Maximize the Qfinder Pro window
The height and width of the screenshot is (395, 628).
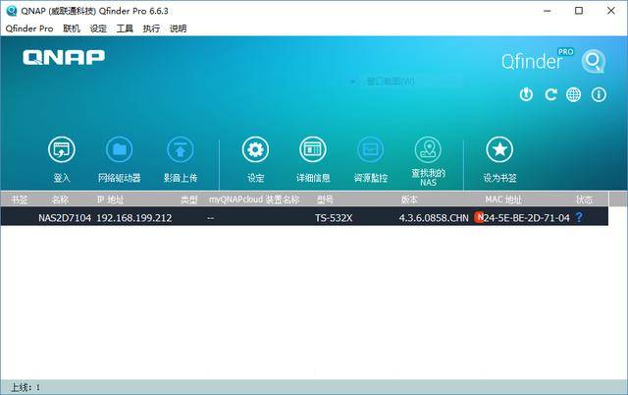click(579, 11)
